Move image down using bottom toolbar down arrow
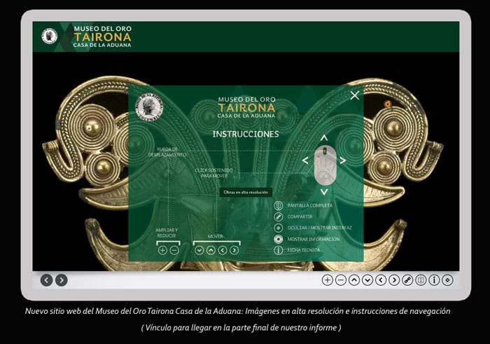 (367, 280)
